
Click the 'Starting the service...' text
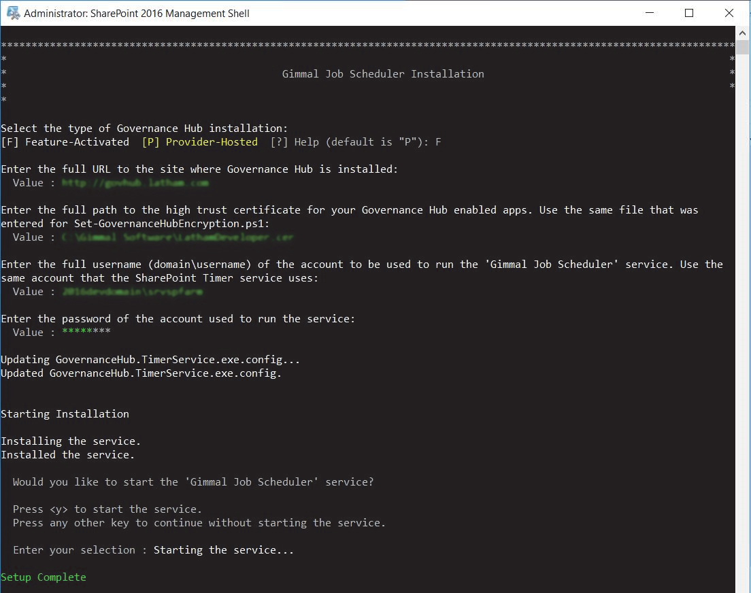[x=224, y=550]
